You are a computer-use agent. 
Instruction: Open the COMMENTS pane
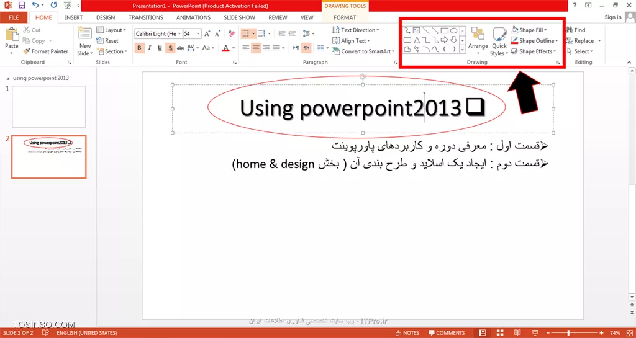(x=447, y=333)
